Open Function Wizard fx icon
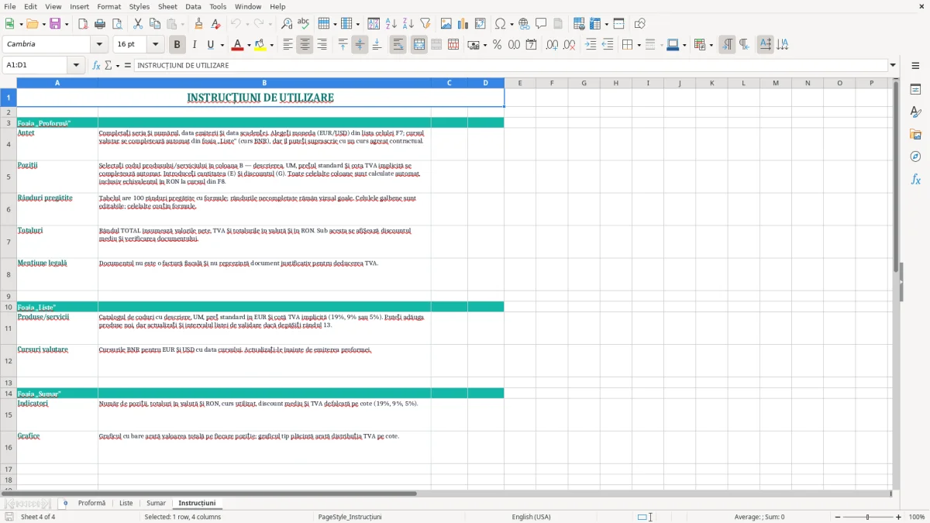The image size is (930, 523). click(x=96, y=66)
